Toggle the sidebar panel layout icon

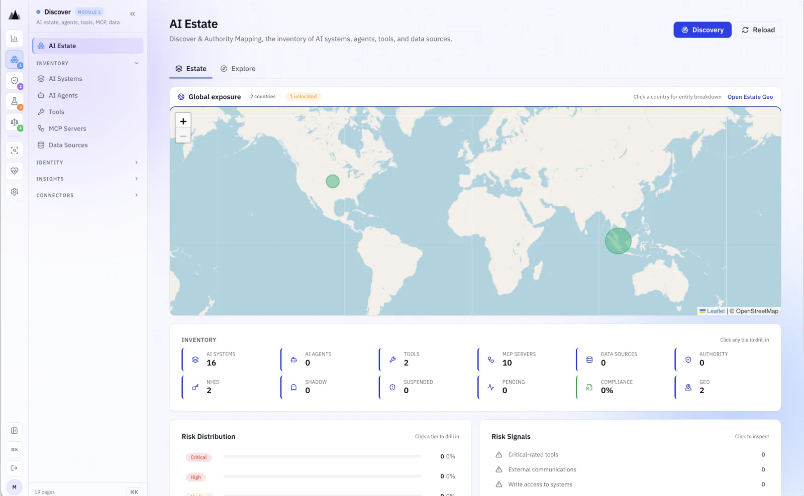pyautogui.click(x=15, y=431)
